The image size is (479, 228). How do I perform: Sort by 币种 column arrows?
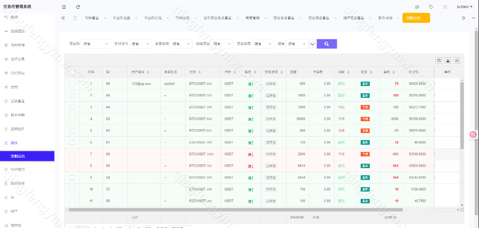pos(235,72)
